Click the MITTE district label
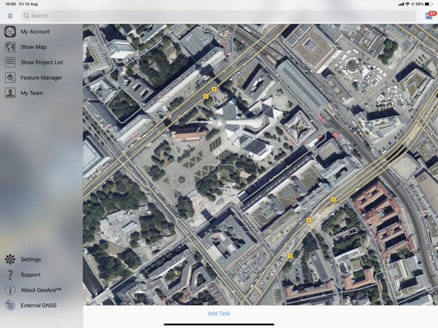Viewport: 438px width, 328px height. coord(154,192)
